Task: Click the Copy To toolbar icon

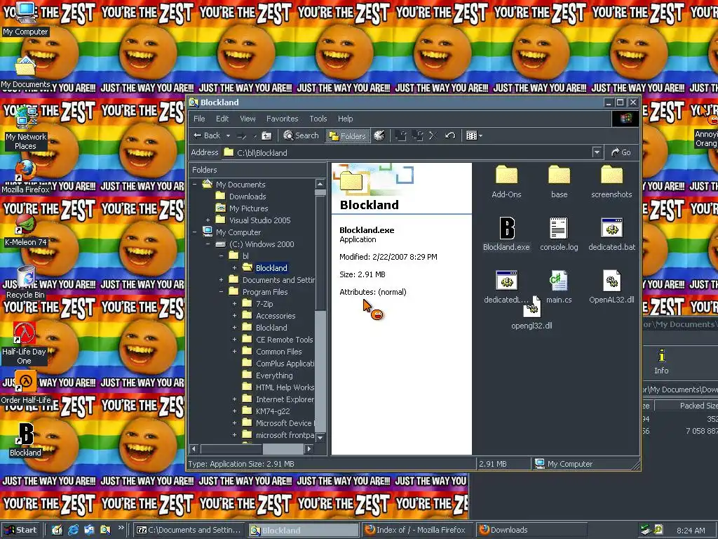Action: pyautogui.click(x=417, y=135)
